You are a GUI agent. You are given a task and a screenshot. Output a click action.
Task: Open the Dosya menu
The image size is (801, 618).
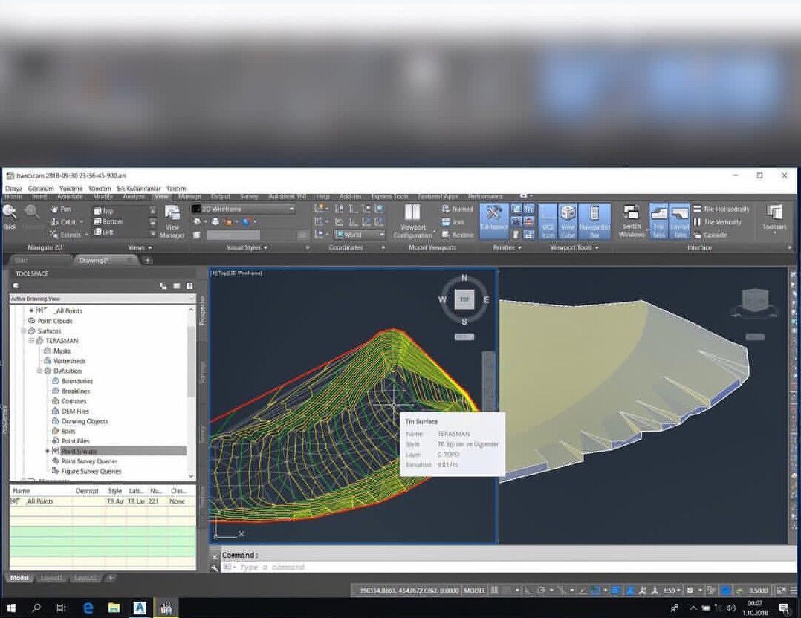coord(14,189)
